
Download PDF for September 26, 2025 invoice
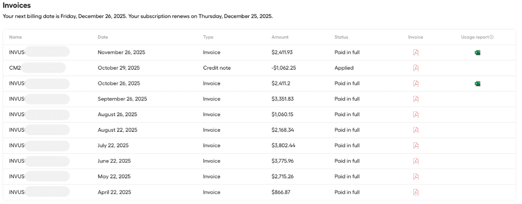pos(416,99)
